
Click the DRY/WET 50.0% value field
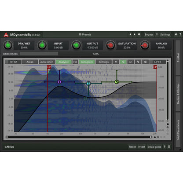24,45
